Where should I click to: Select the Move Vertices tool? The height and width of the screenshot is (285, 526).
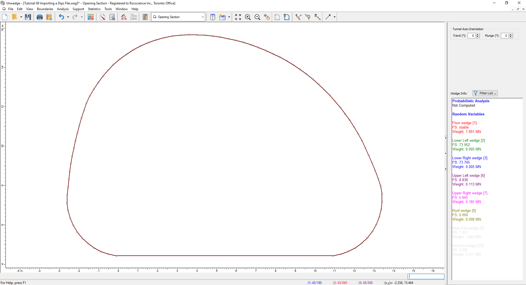(308, 17)
